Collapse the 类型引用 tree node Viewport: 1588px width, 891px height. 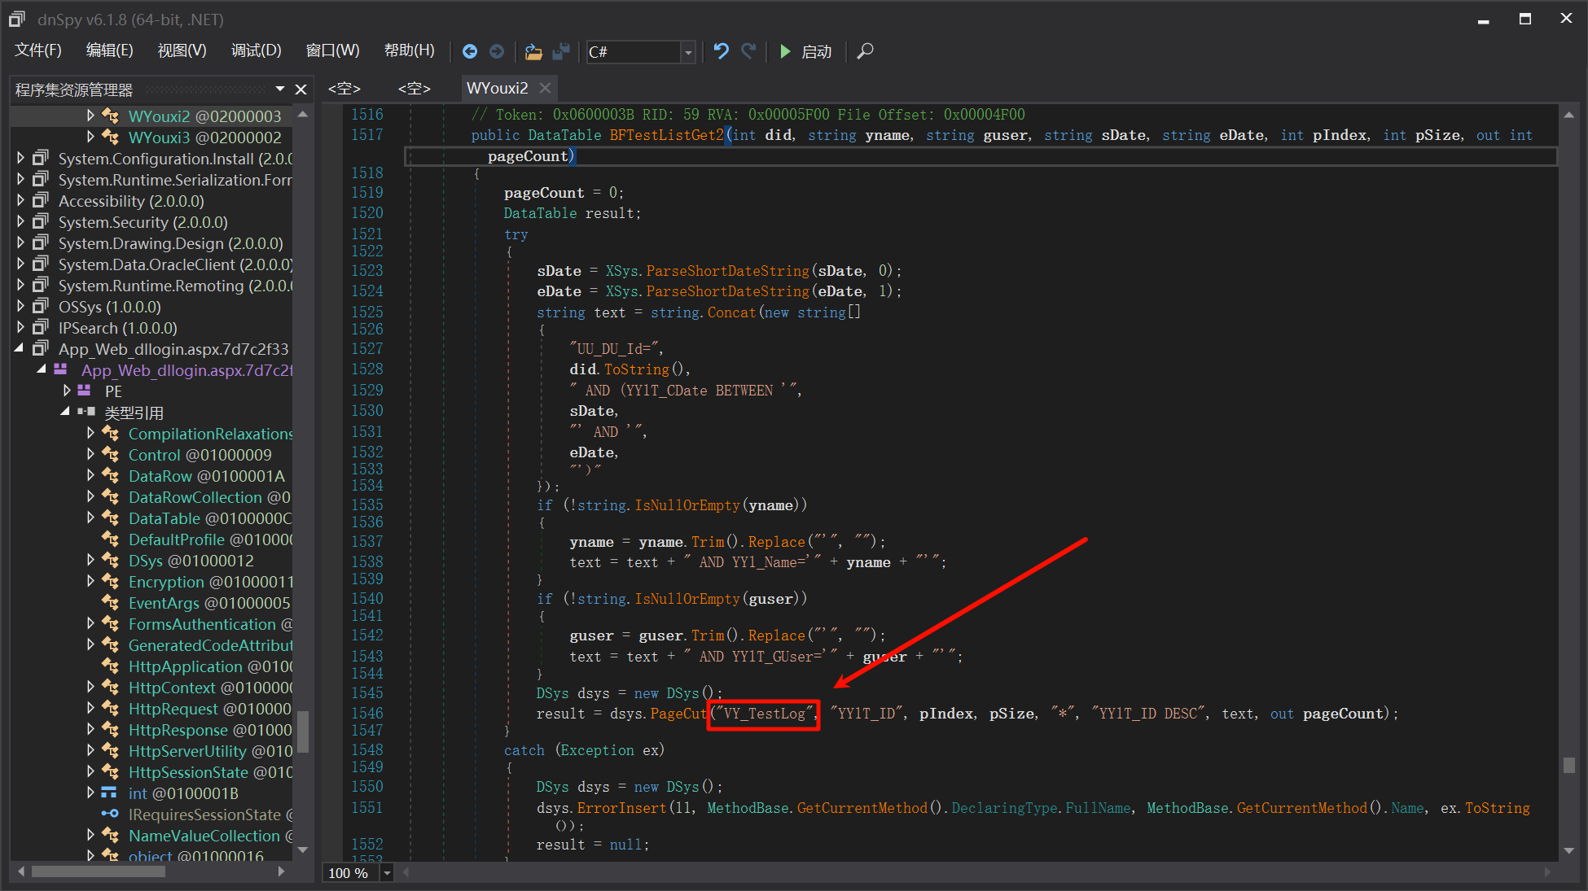pyautogui.click(x=66, y=413)
